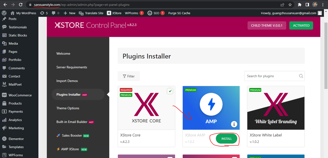Click Translate Site in the admin bar

pyautogui.click(x=91, y=13)
